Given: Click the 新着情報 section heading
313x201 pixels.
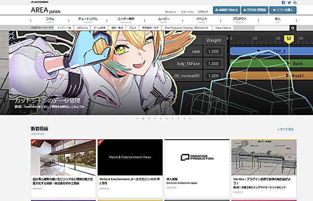Looking at the screenshot, I should pyautogui.click(x=40, y=129).
